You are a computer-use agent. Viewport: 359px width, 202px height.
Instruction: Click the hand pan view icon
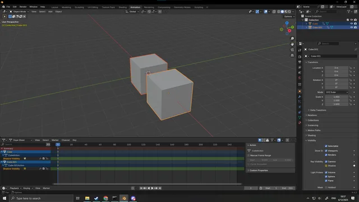[x=292, y=44]
